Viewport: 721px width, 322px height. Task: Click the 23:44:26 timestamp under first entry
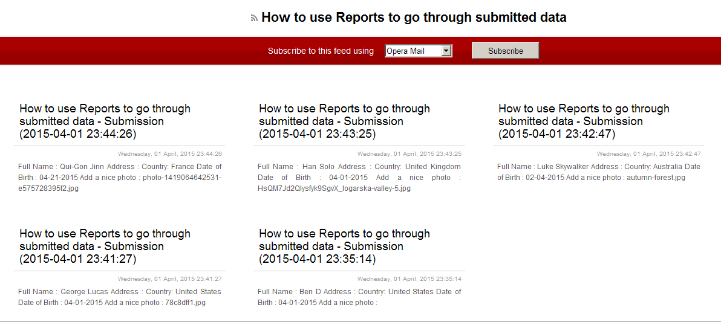(170, 154)
